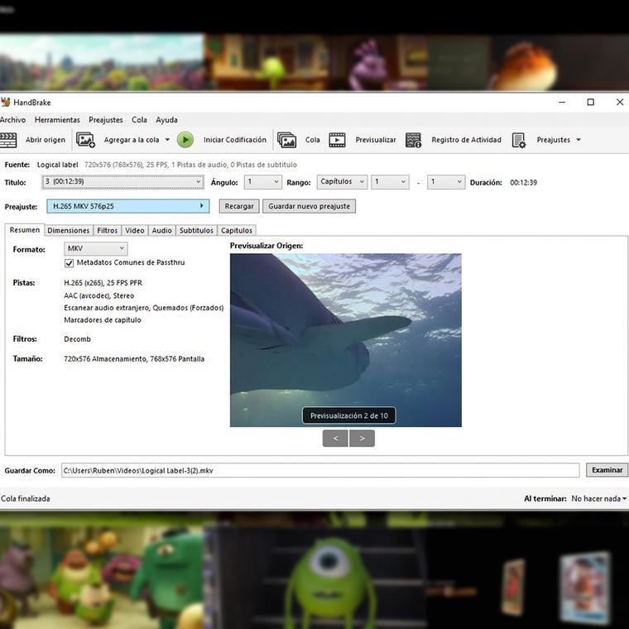Expand the Título dropdown
The image size is (629, 629).
pos(123,182)
